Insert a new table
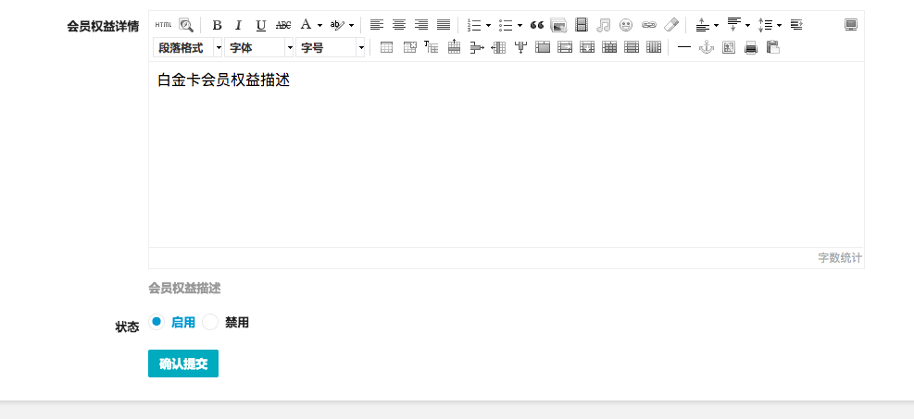The width and height of the screenshot is (914, 419). (386, 47)
